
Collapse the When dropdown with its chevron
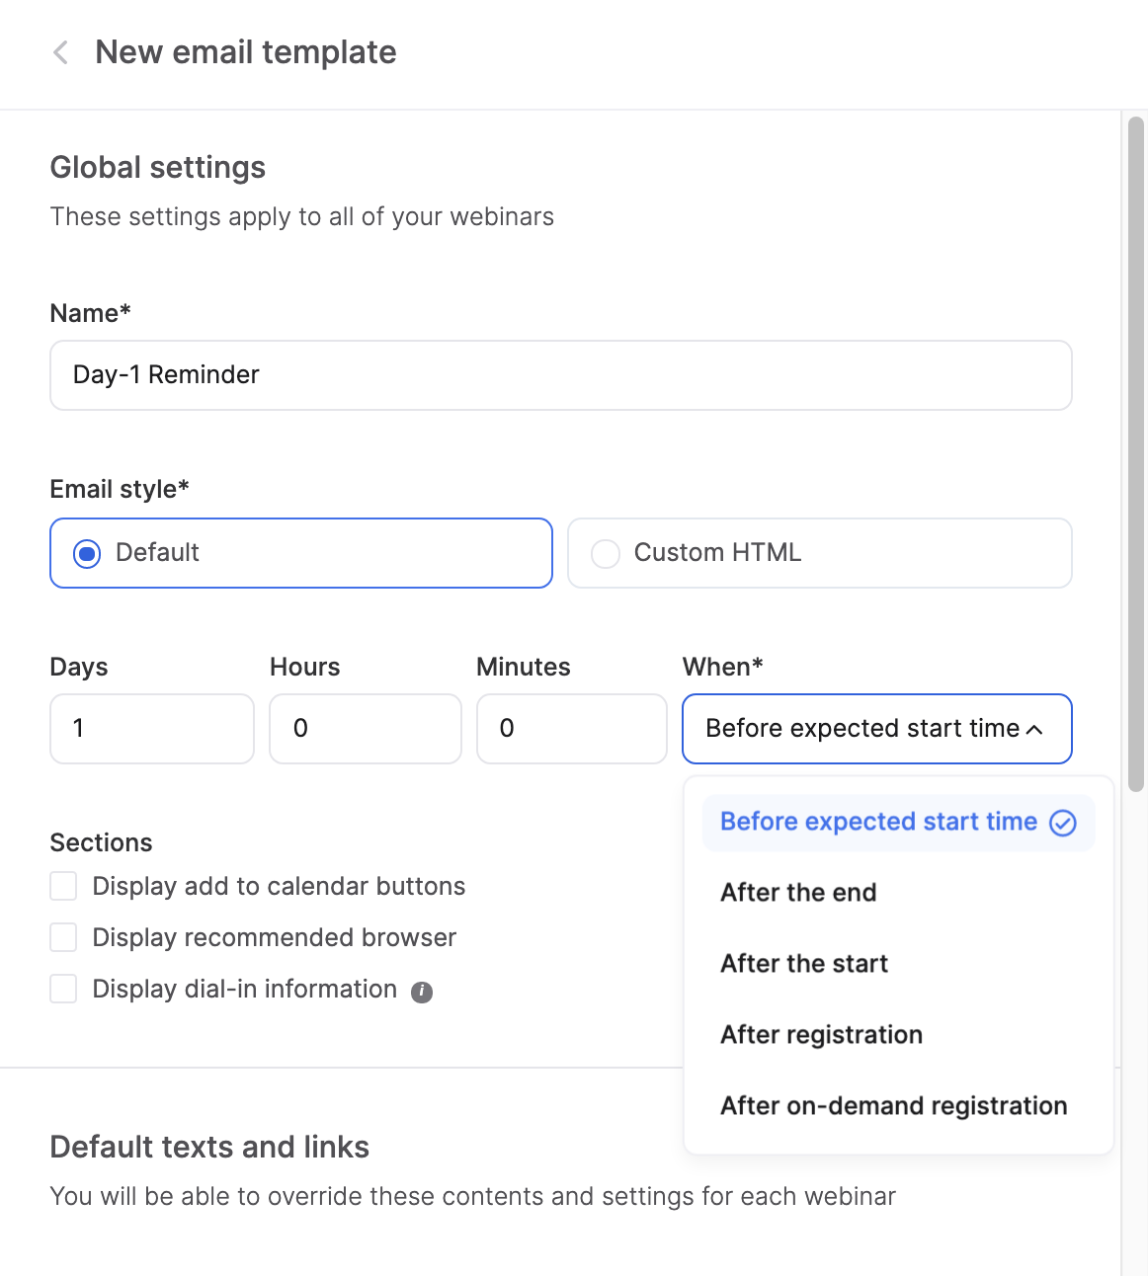click(1034, 730)
